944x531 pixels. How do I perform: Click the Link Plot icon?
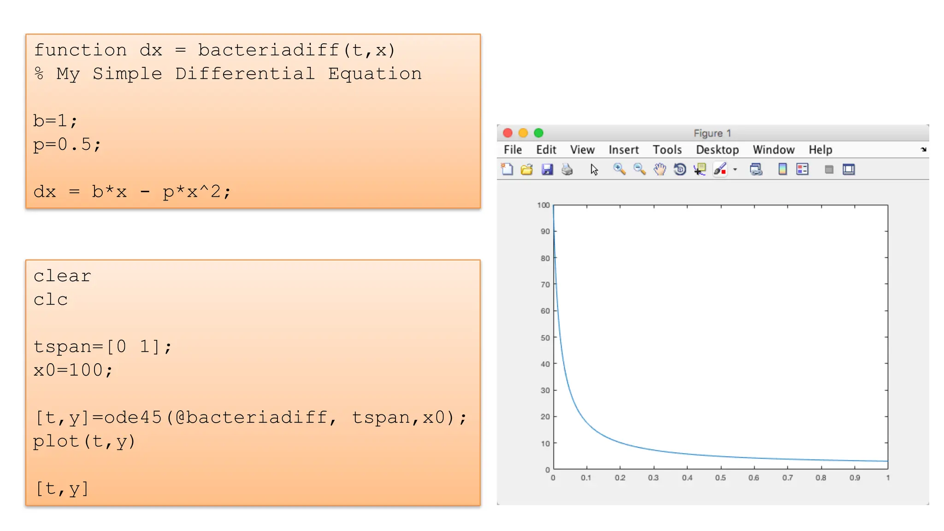(x=756, y=170)
